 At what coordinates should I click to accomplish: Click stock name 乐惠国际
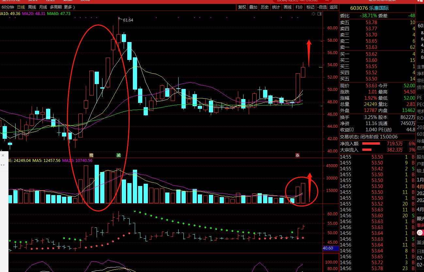point(379,8)
